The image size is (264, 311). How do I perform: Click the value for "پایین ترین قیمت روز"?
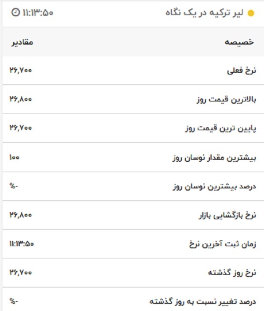(x=21, y=127)
